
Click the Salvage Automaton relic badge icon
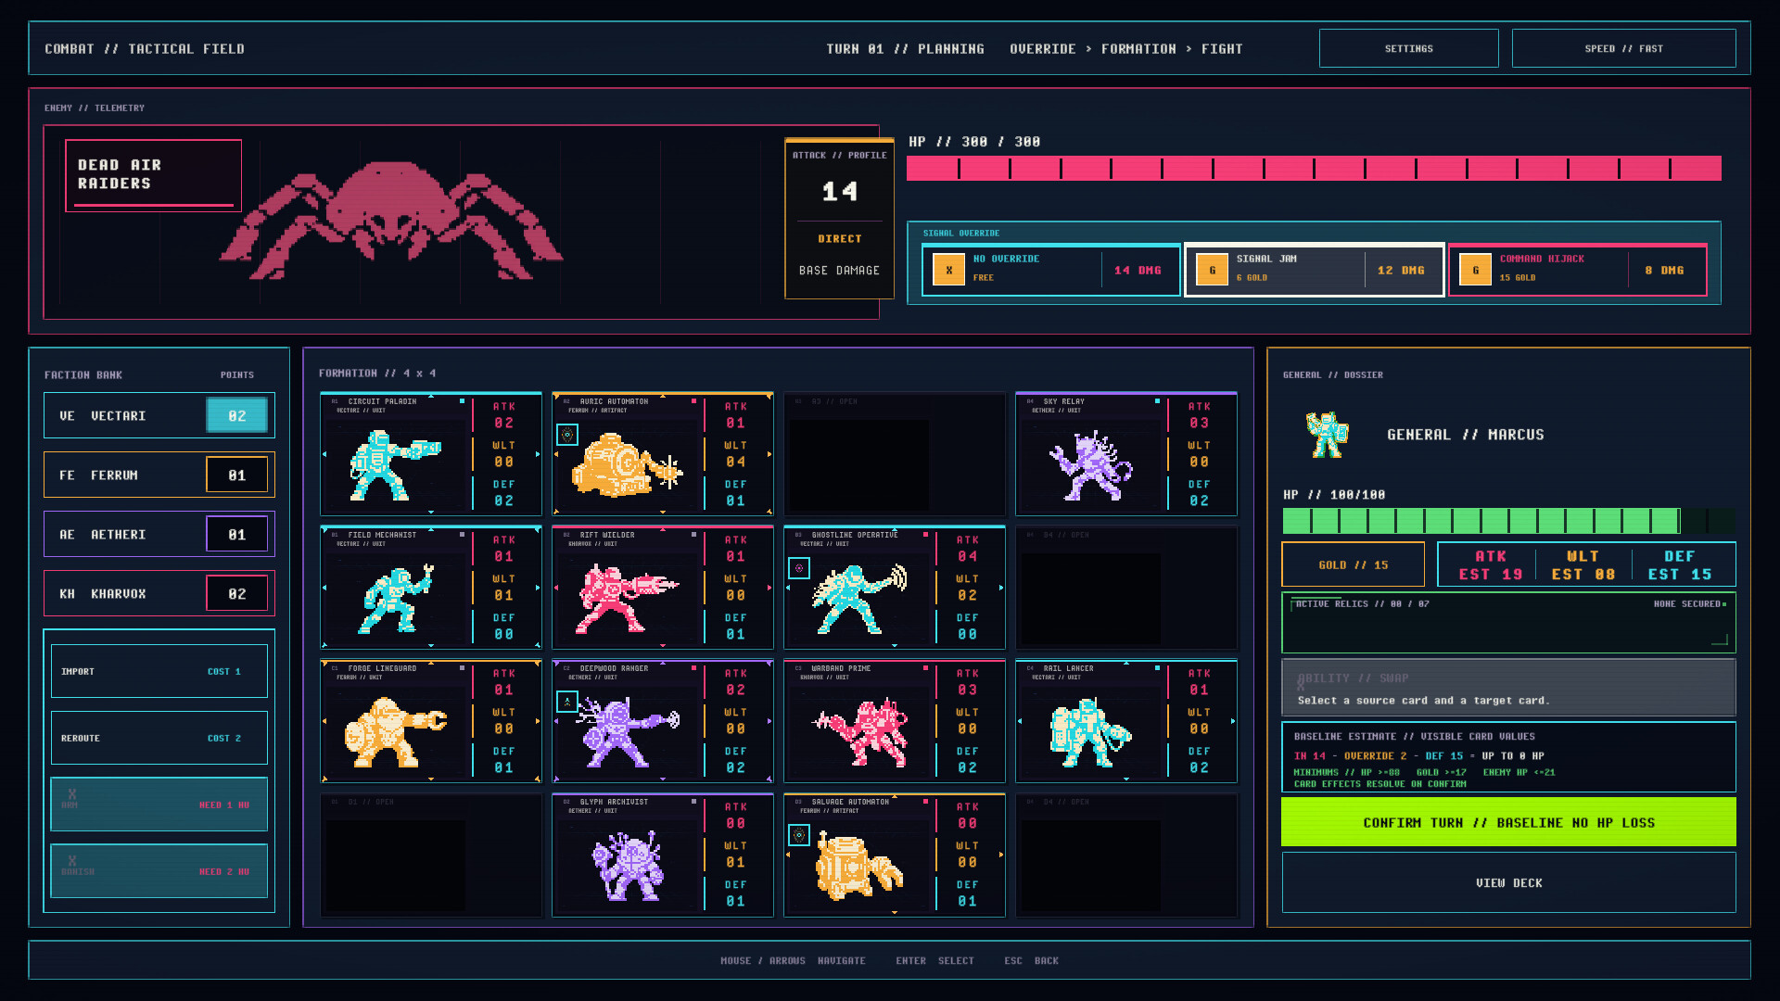coord(799,835)
